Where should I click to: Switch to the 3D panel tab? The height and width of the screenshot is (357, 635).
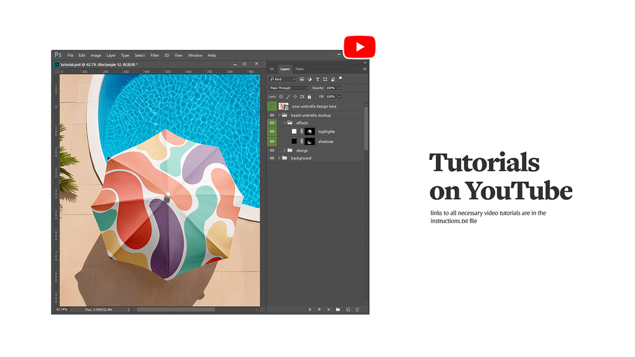click(272, 70)
